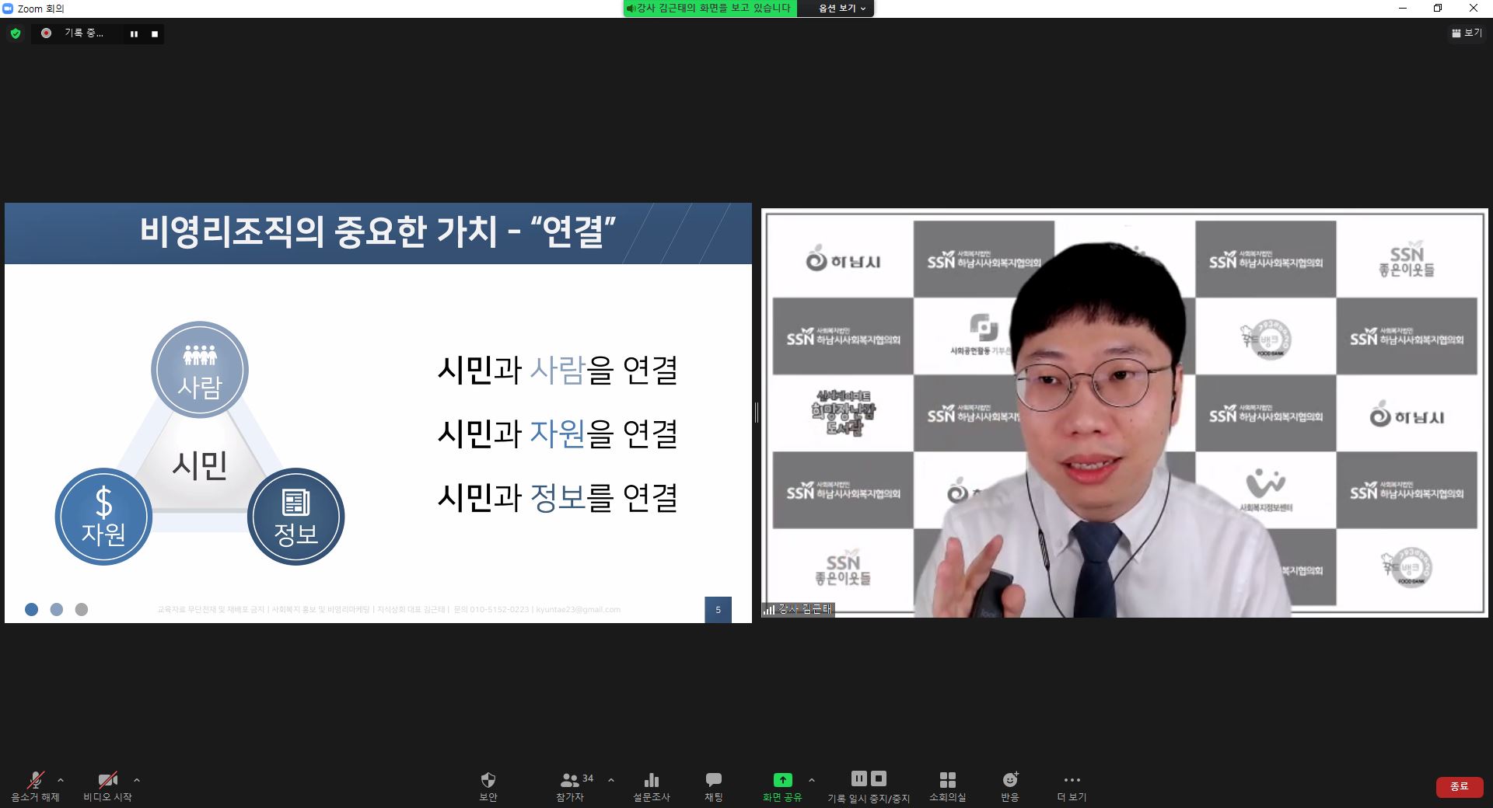Open 소회의실 breakout rooms
Screen dimensions: 1493x808
coord(947,785)
